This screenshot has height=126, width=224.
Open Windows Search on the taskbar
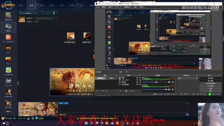[92, 123]
